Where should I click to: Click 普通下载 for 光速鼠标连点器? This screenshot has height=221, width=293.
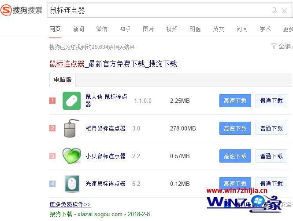(x=271, y=184)
